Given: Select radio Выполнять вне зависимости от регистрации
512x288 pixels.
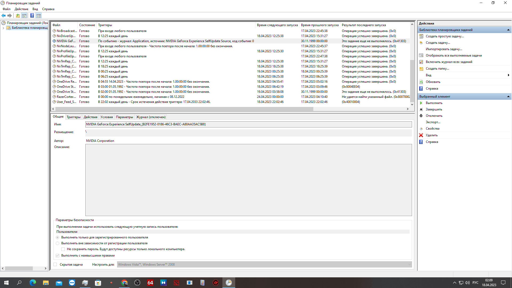Looking at the screenshot, I should [57, 243].
